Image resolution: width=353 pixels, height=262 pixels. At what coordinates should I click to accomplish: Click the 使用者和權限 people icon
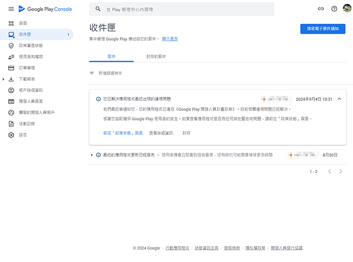pyautogui.click(x=11, y=57)
